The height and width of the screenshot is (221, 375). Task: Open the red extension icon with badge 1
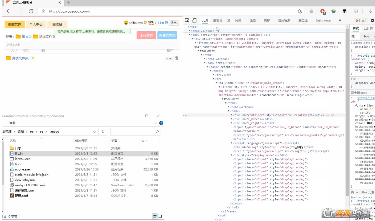323,11
